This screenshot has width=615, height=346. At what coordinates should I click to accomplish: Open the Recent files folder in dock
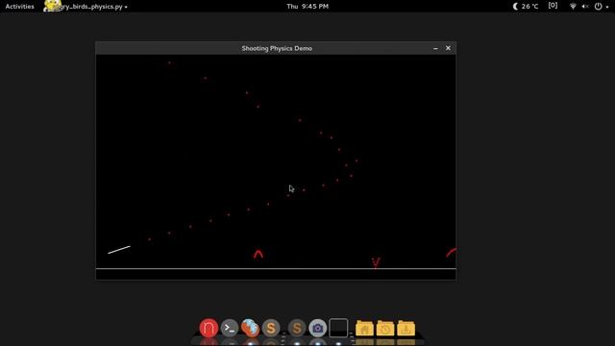click(x=385, y=328)
